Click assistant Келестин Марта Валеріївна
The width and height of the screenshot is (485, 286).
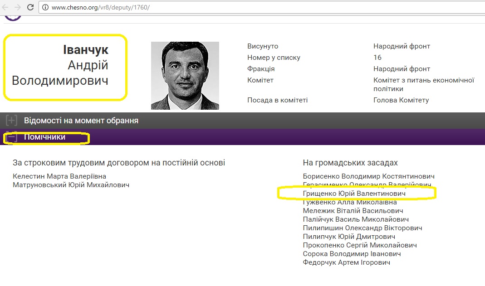(59, 176)
